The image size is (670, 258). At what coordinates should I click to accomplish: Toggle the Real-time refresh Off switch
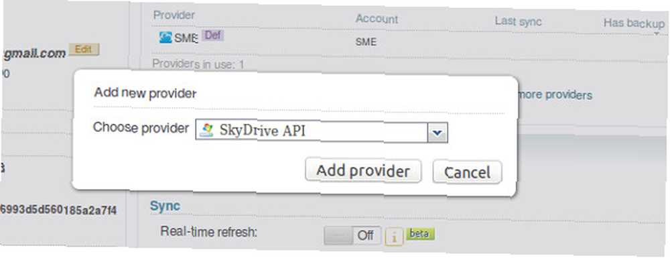(352, 235)
